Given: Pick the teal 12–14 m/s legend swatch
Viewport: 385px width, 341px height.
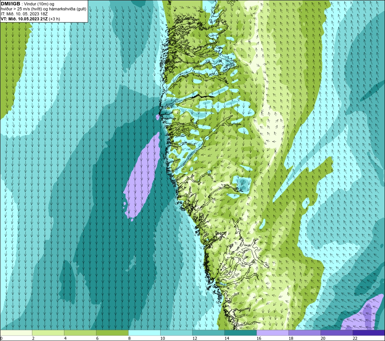Looking at the screenshot, I should [x=208, y=333].
